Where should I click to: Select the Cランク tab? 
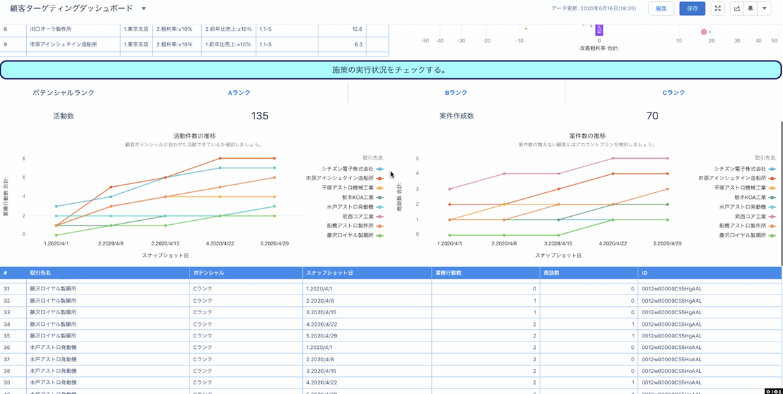point(673,93)
